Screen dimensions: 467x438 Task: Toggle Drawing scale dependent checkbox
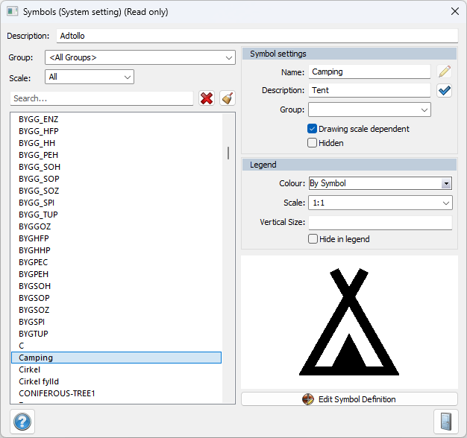pos(313,129)
